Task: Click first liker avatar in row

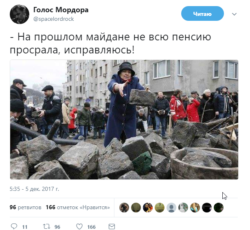Action: (x=124, y=208)
